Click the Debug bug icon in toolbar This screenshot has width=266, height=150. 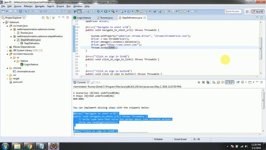[x=99, y=11]
